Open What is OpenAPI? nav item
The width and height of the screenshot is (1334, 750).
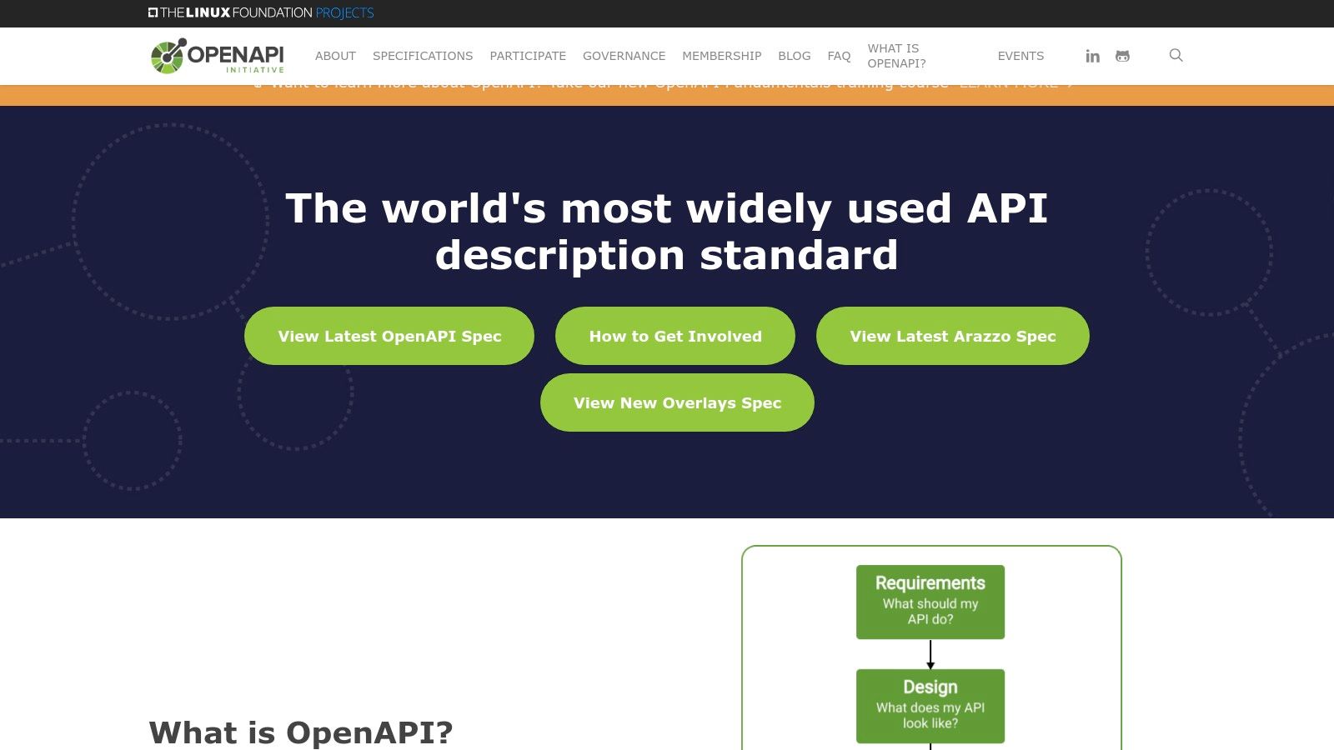click(x=896, y=56)
